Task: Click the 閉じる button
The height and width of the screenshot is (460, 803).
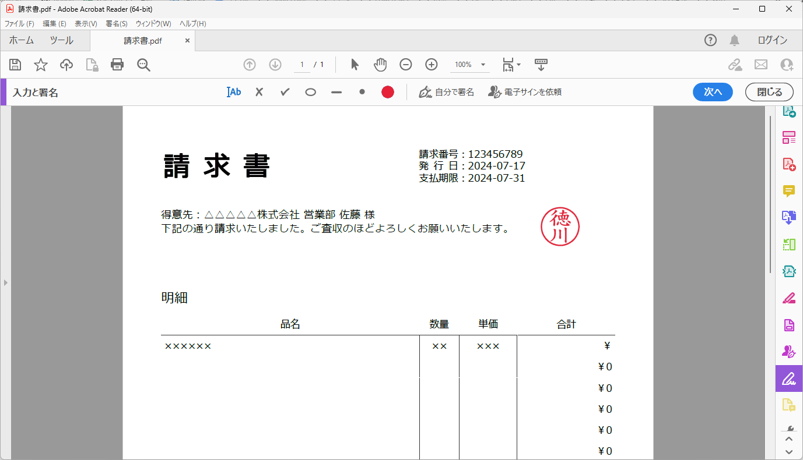Action: pos(769,92)
